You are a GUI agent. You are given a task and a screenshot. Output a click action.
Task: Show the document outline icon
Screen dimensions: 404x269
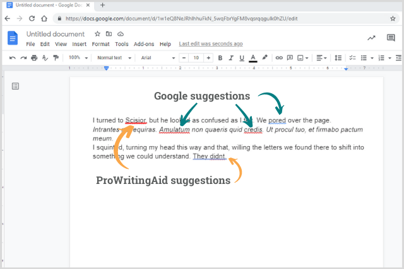[15, 86]
